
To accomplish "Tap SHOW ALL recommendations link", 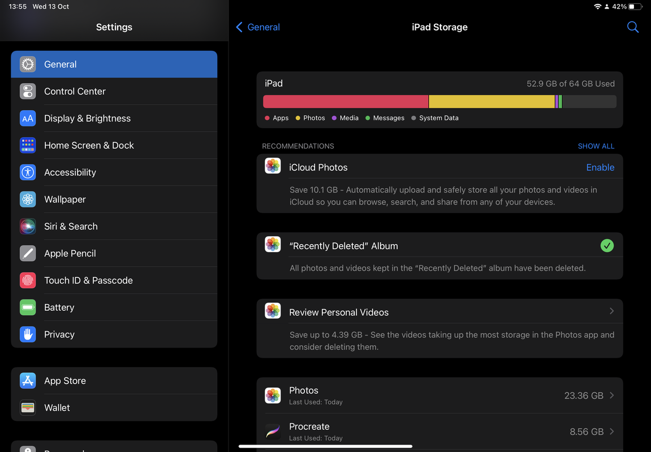I will coord(596,146).
